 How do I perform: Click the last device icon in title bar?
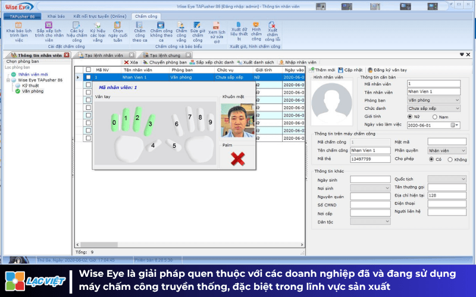(433, 7)
